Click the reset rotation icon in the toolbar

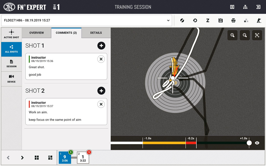[195, 20]
